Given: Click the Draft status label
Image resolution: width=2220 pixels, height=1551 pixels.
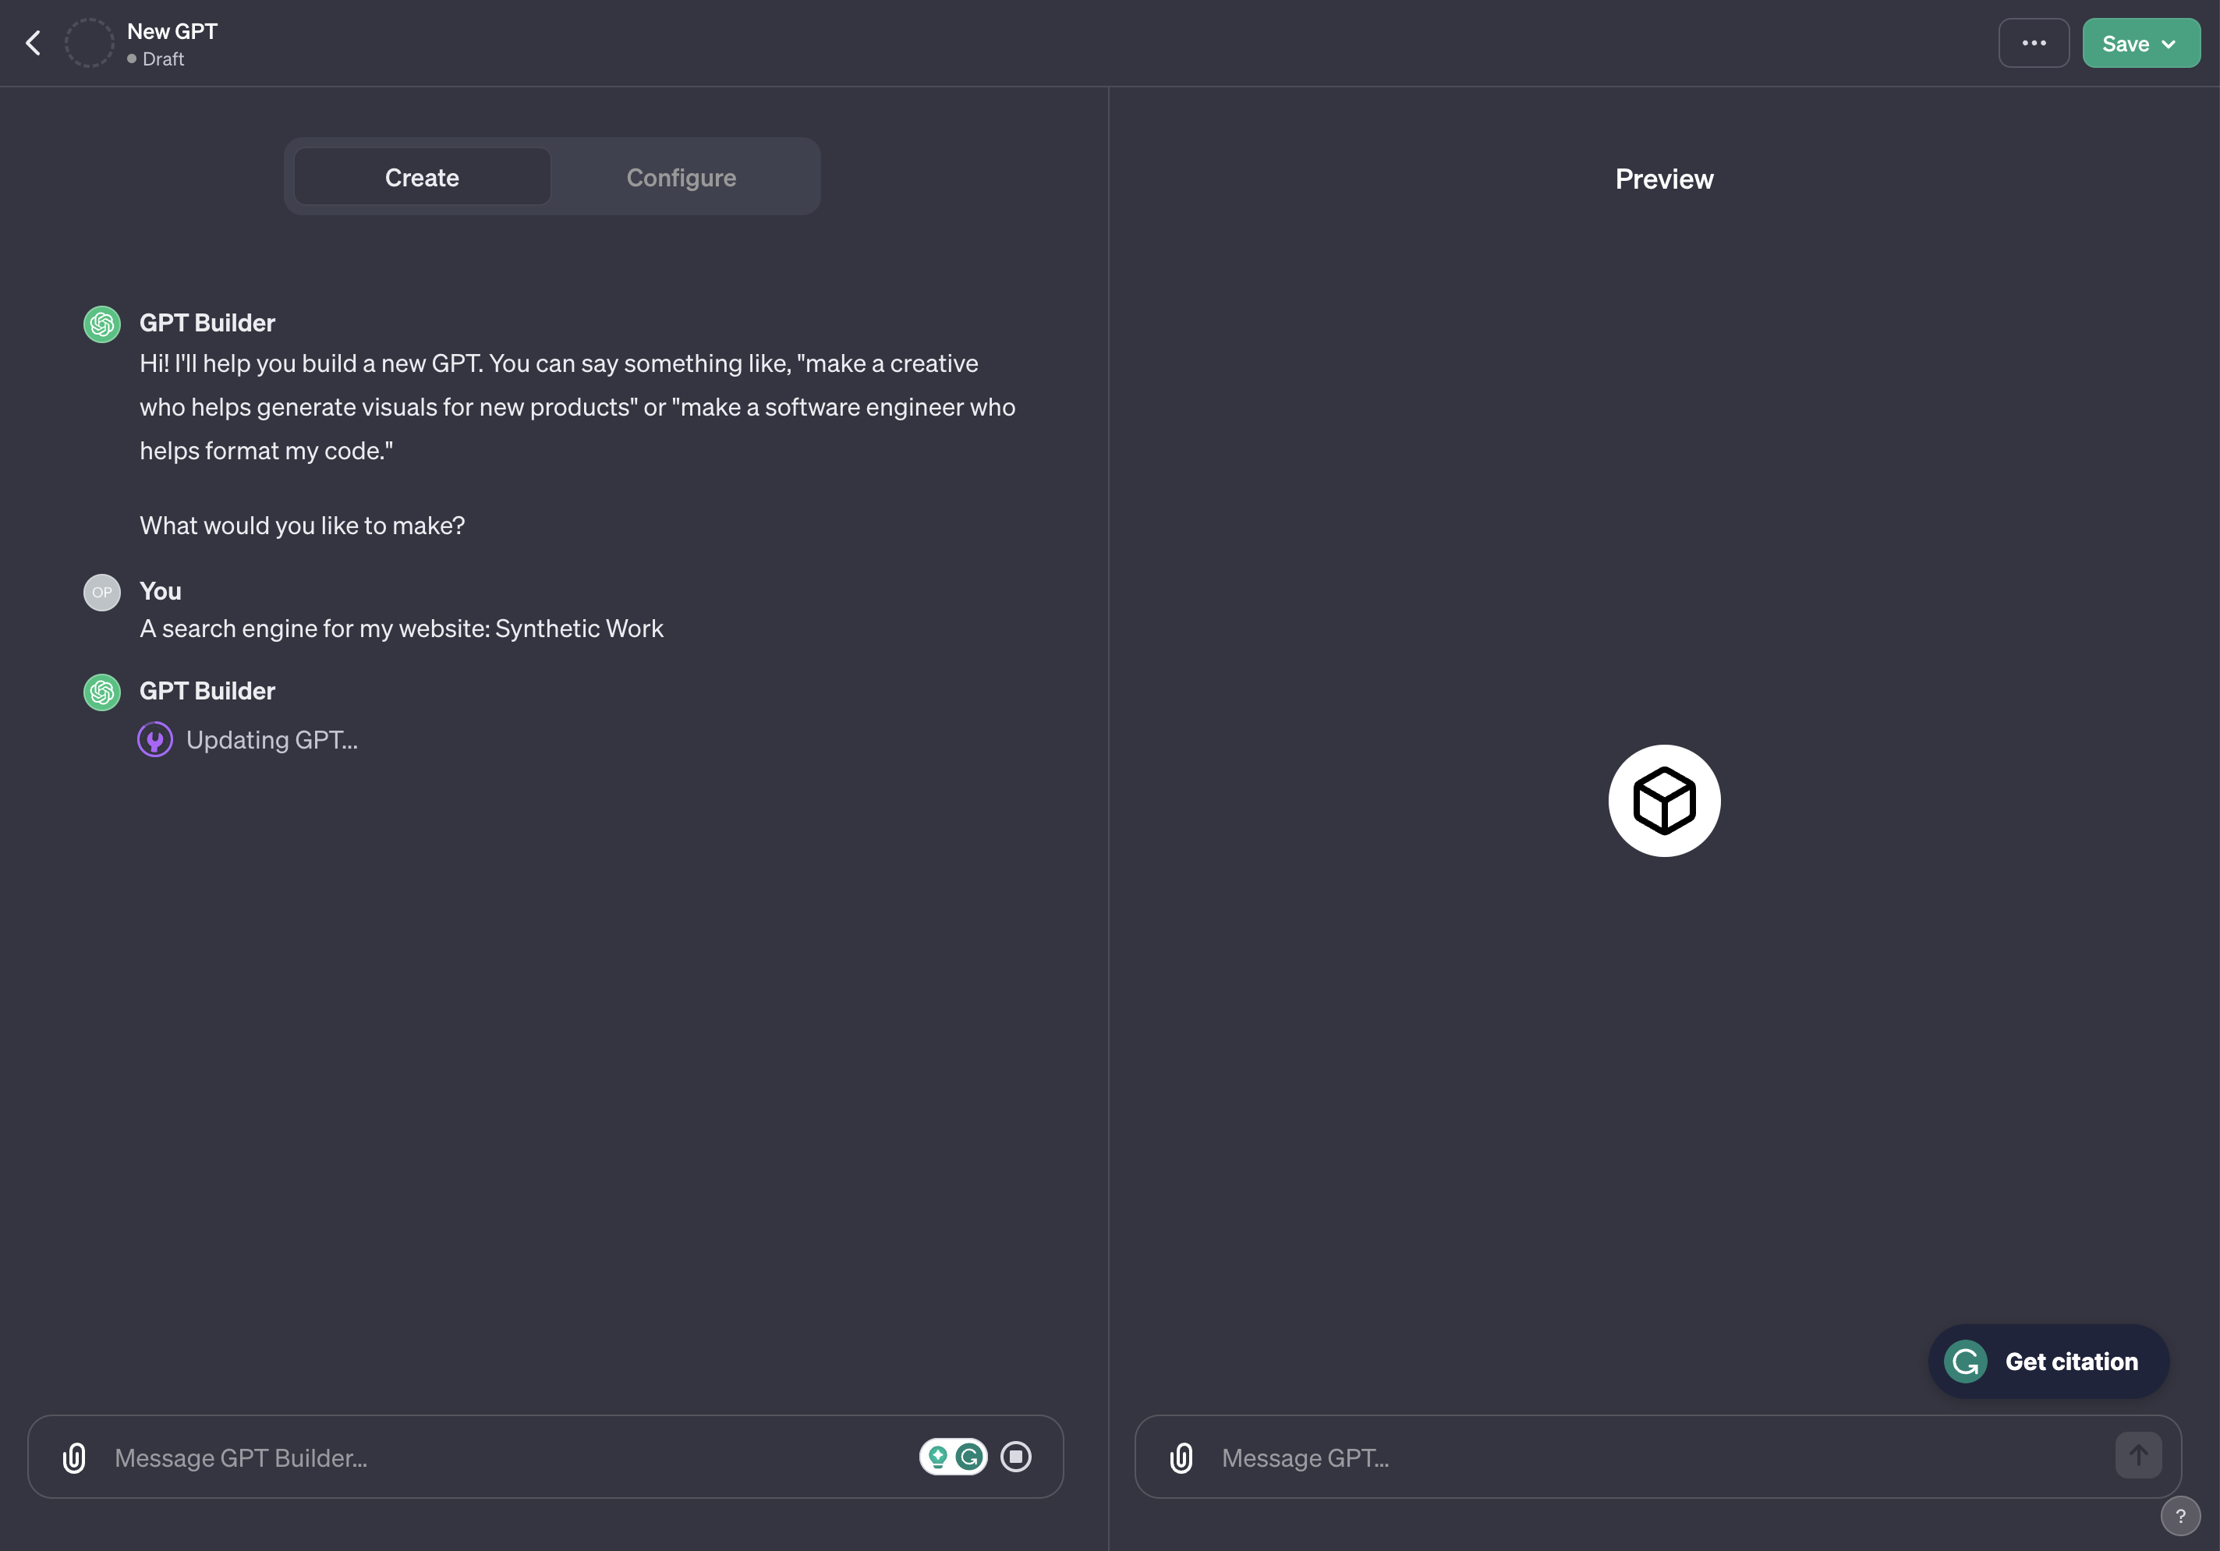Looking at the screenshot, I should pos(164,59).
